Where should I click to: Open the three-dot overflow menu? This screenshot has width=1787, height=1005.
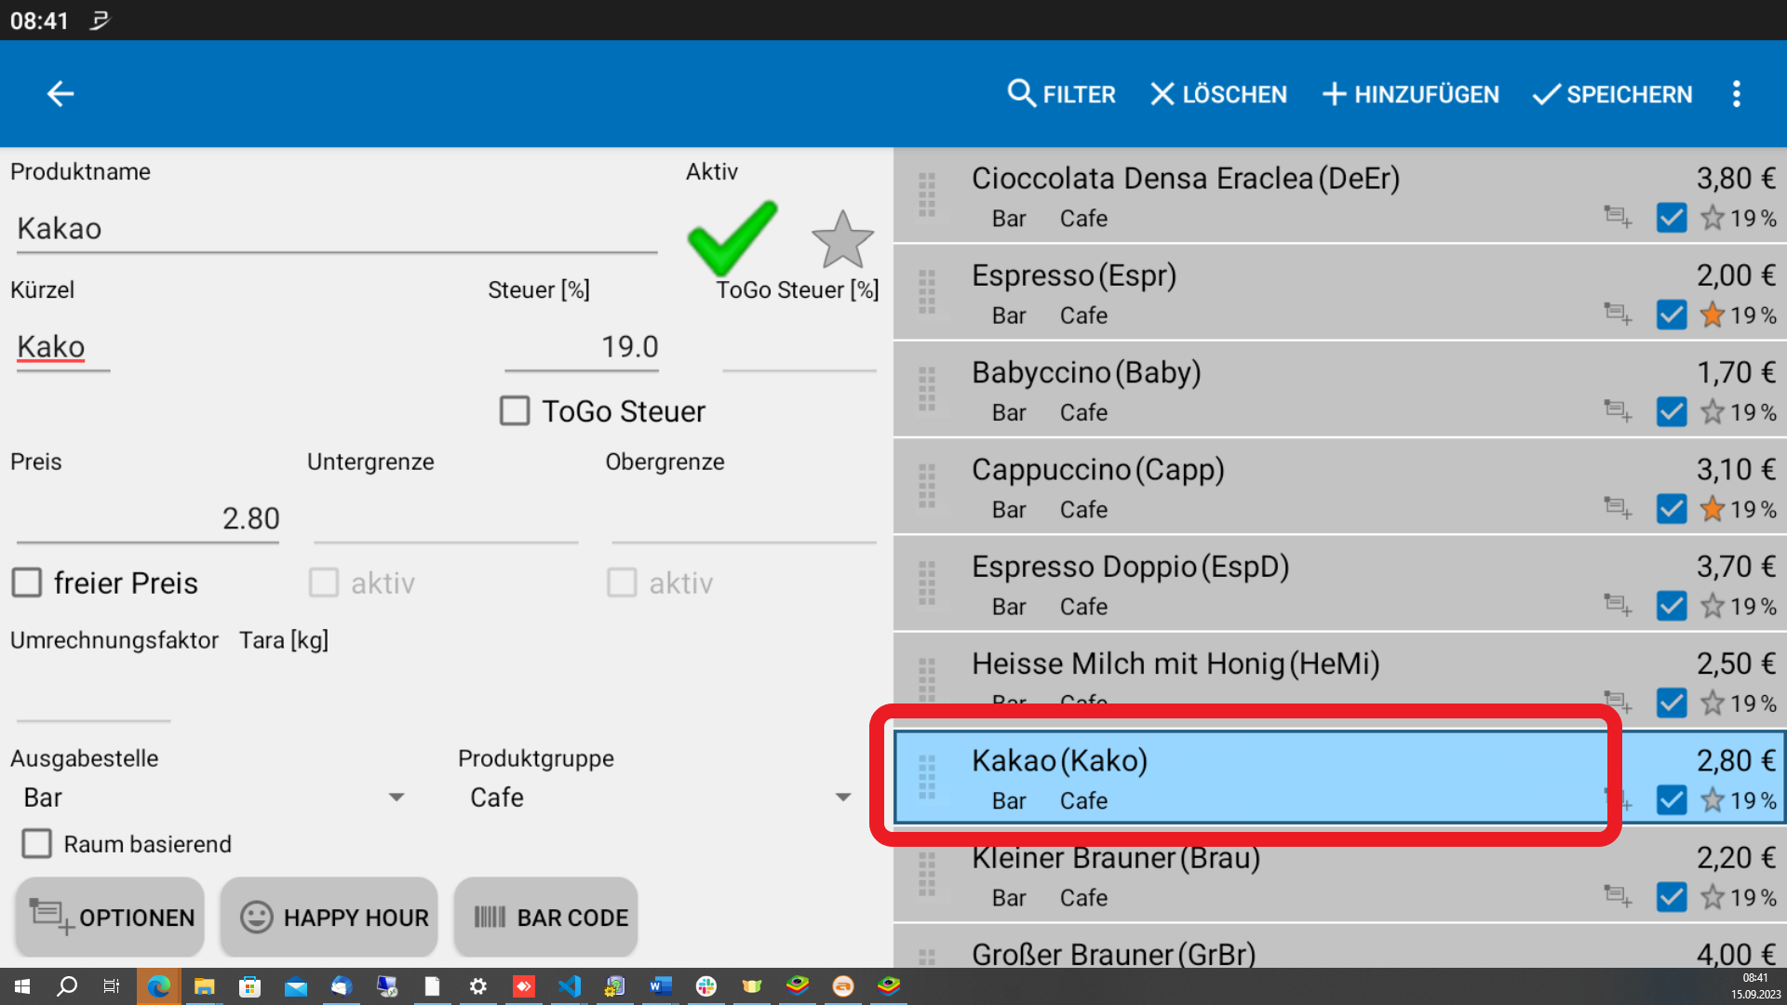[1736, 94]
